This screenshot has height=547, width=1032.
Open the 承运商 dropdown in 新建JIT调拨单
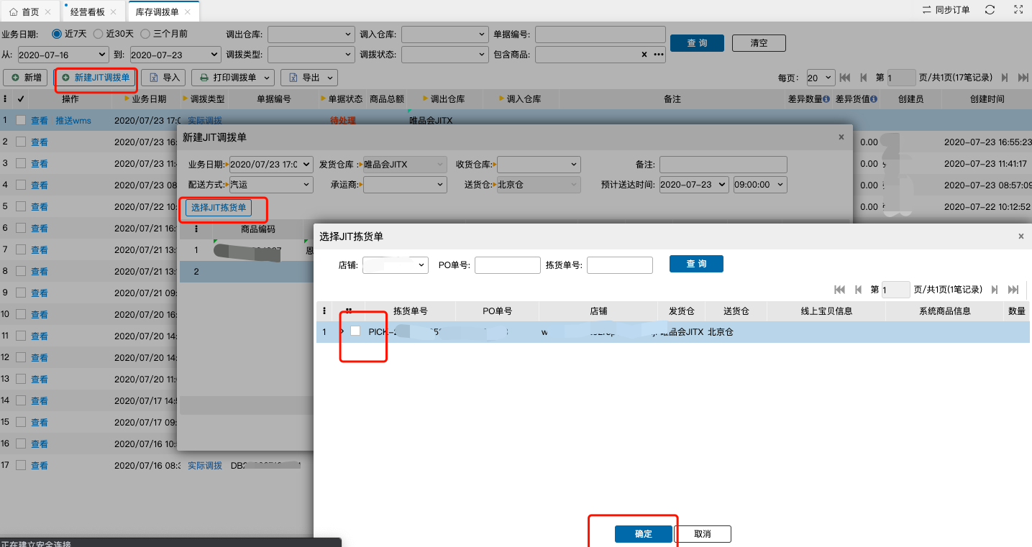[406, 185]
